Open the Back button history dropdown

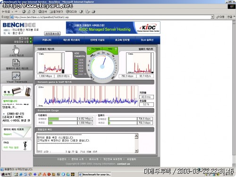12,12
